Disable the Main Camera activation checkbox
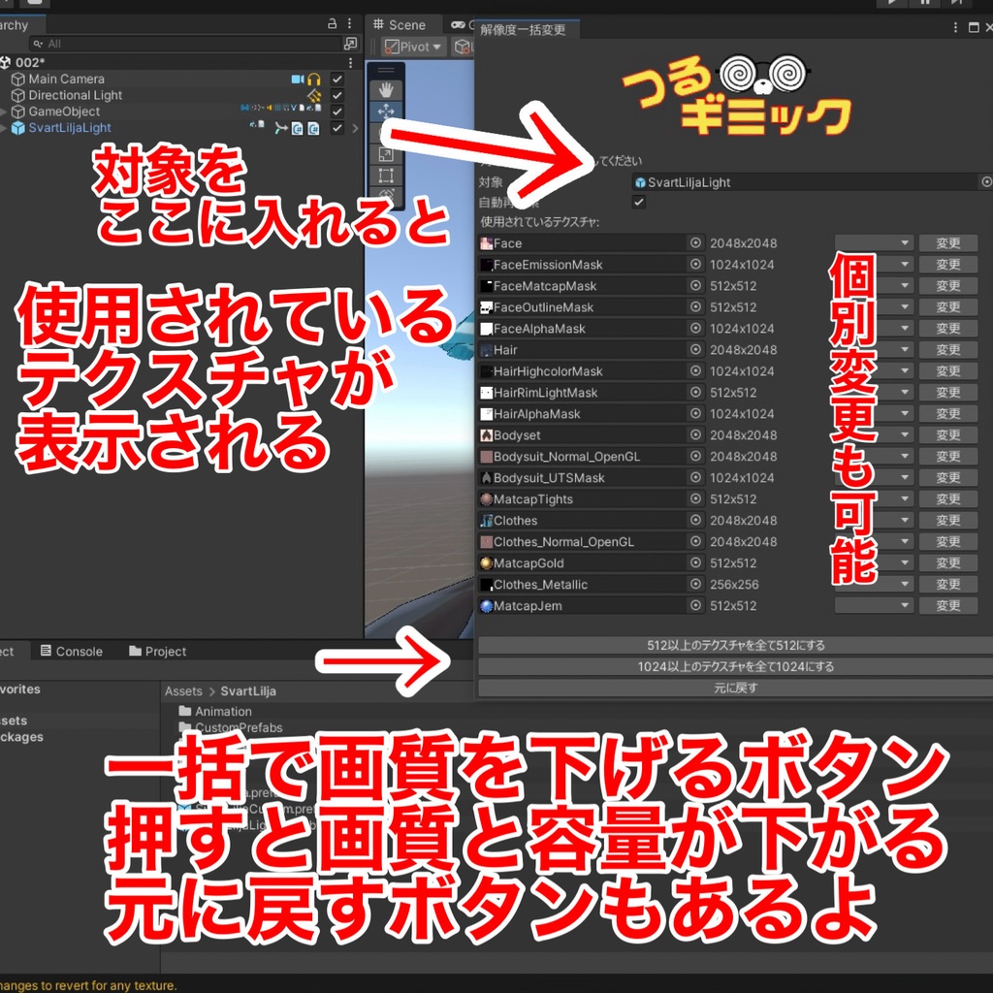 point(337,79)
